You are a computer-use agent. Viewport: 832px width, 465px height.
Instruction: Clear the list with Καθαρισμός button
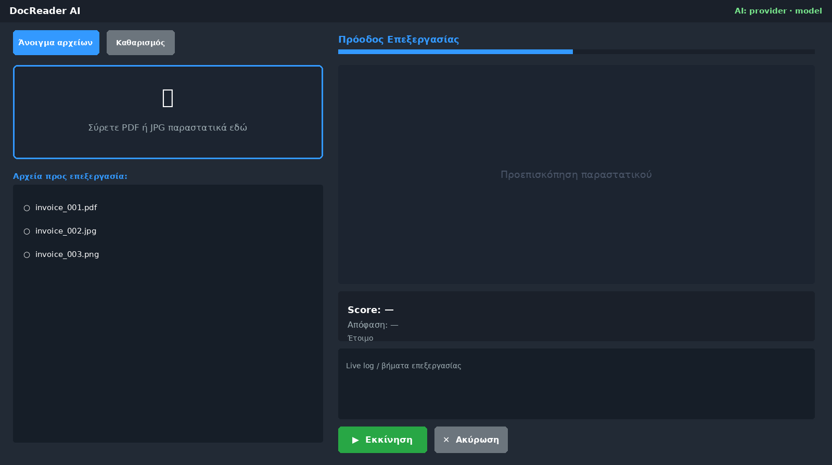coord(140,43)
